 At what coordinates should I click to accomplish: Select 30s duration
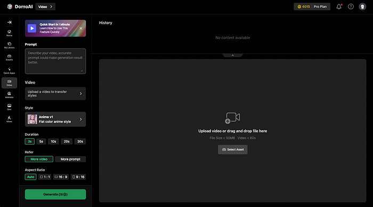coord(80,141)
